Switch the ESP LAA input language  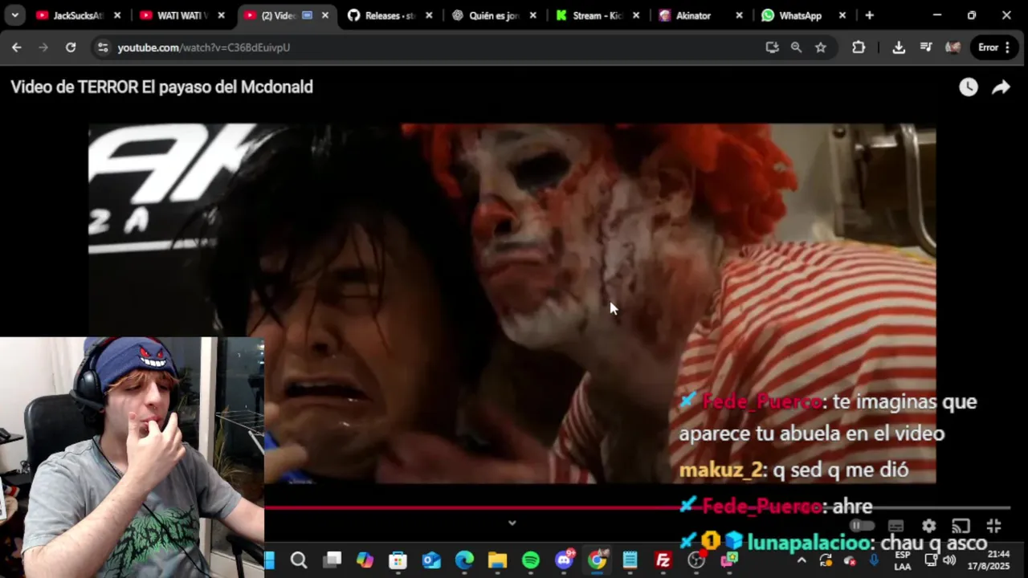(x=903, y=560)
